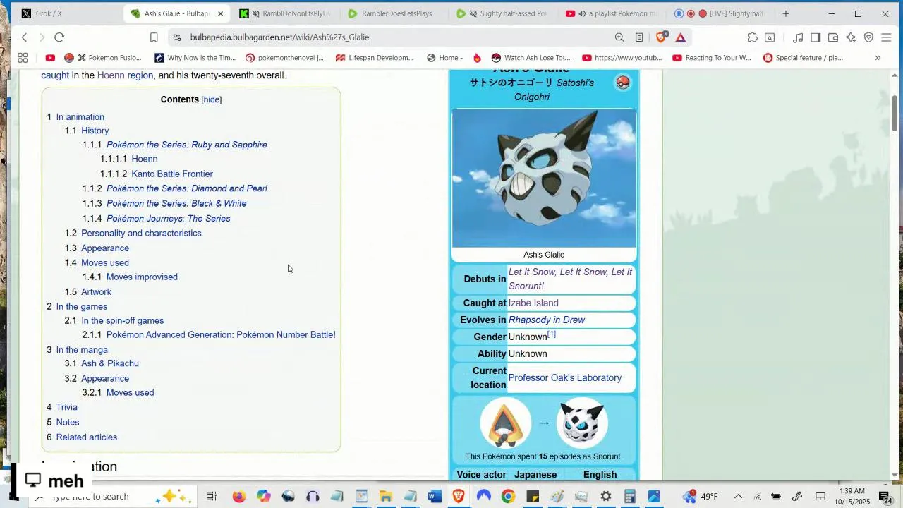903x508 pixels.
Task: Open footnote [1] beside Gender Unknown
Action: [552, 334]
